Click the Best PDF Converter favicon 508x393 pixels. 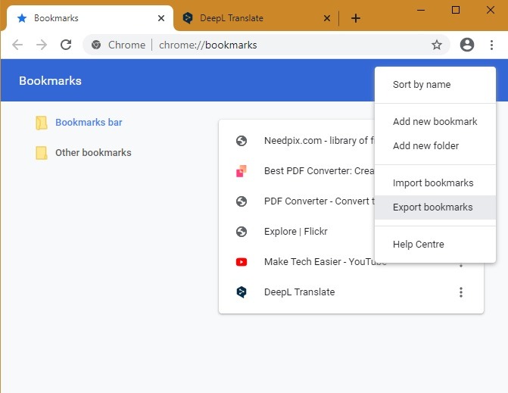242,171
